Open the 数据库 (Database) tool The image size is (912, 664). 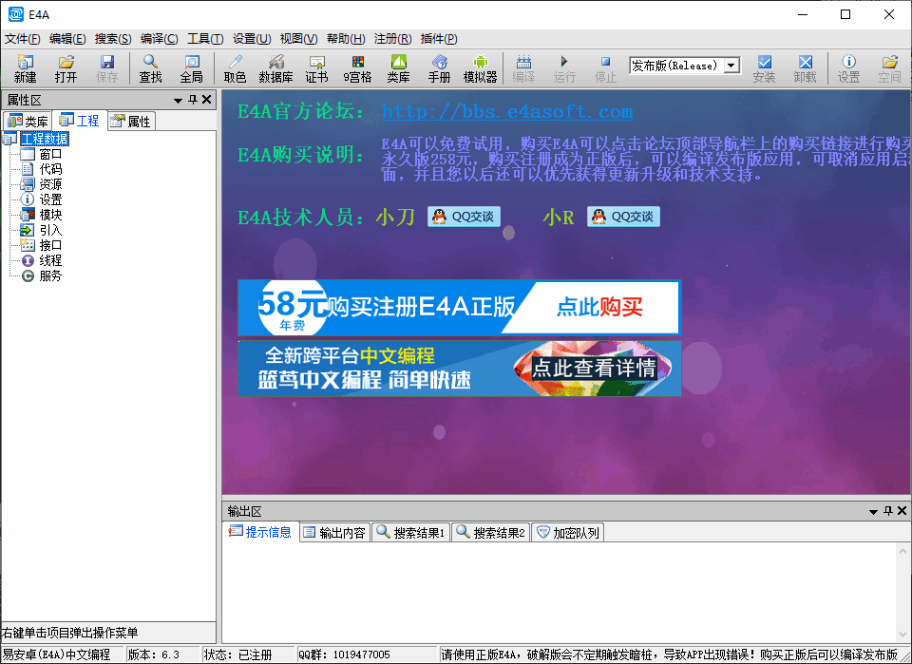pos(275,68)
